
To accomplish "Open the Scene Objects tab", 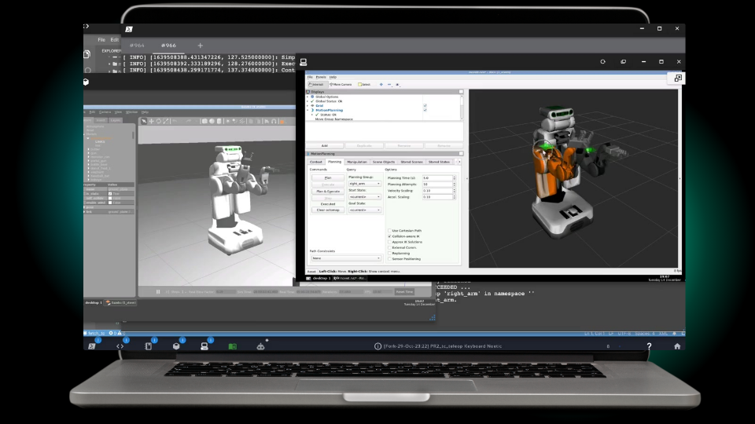I will tap(385, 162).
